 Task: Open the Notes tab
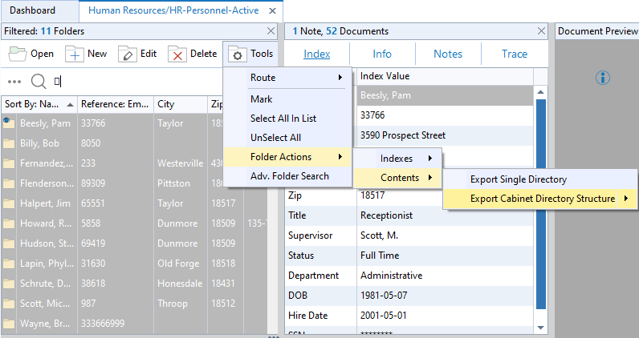pyautogui.click(x=448, y=54)
